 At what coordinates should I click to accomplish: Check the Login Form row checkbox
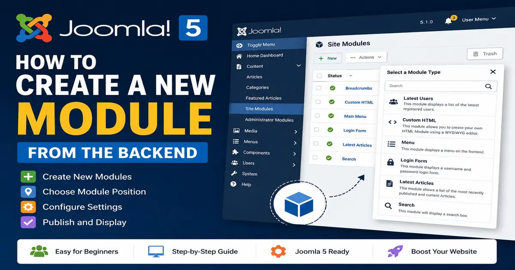[316, 129]
